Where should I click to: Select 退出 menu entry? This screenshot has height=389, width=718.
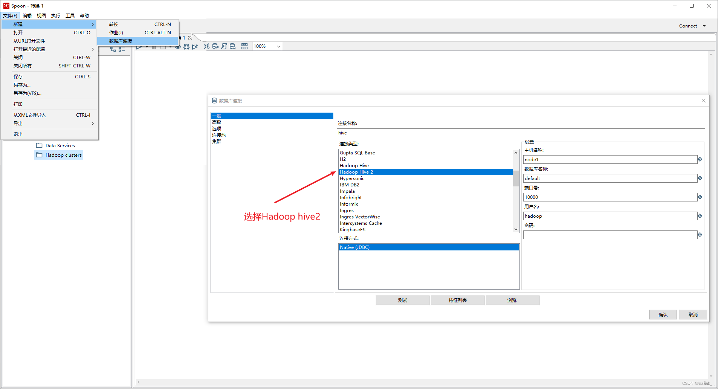point(49,134)
